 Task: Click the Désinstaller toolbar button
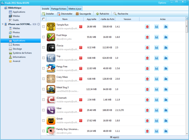tap(65, 14)
